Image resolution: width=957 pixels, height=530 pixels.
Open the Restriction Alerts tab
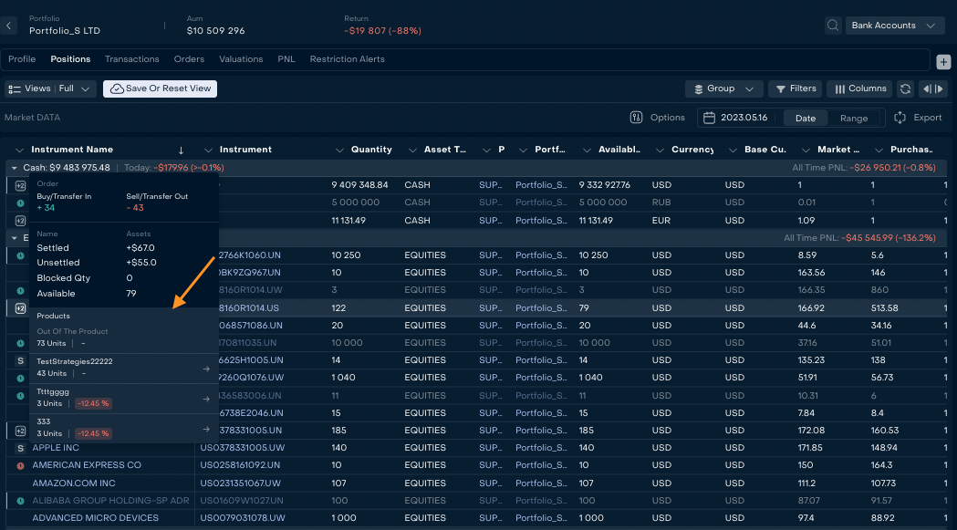[x=347, y=59]
